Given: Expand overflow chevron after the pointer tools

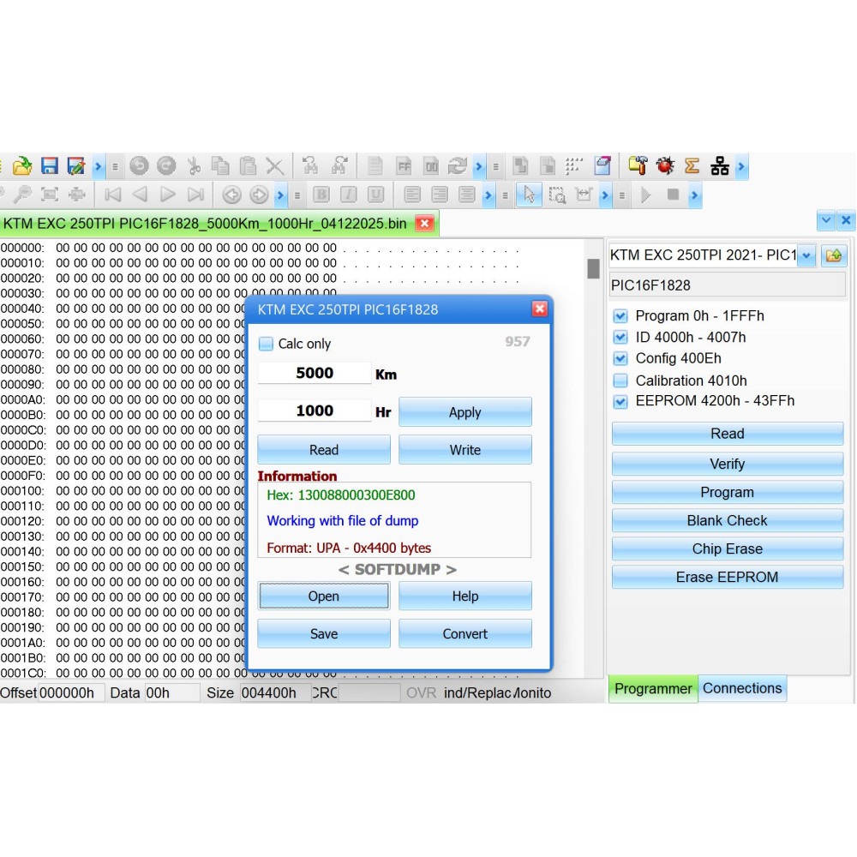Looking at the screenshot, I should coord(605,195).
